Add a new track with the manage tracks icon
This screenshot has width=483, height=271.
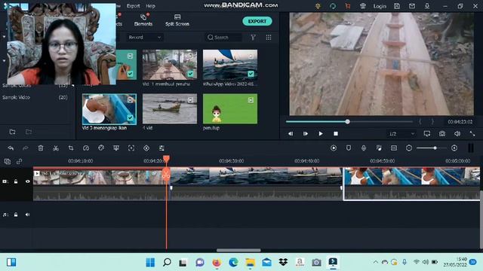coord(8,161)
